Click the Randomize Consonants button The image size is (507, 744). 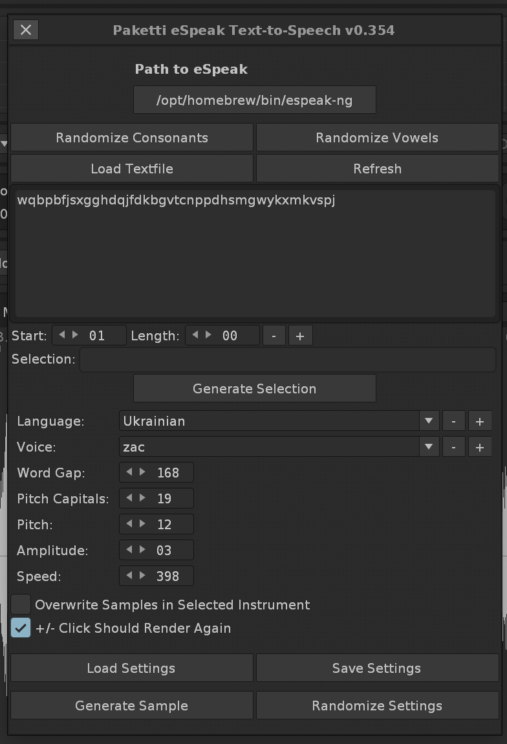(132, 138)
